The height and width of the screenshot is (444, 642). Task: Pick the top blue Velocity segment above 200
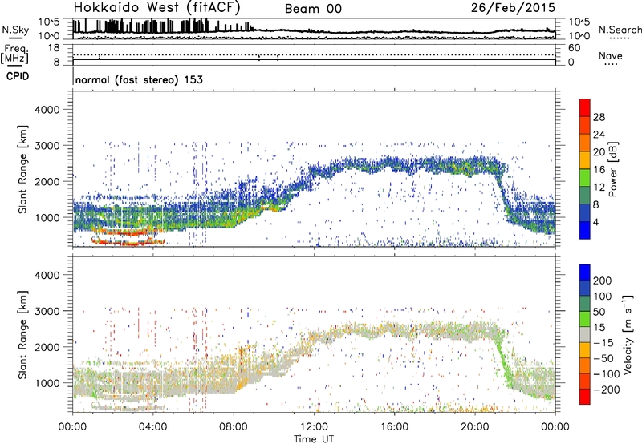(x=585, y=272)
